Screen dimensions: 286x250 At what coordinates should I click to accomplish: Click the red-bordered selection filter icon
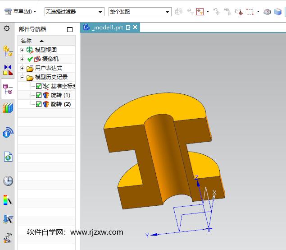(x=200, y=12)
